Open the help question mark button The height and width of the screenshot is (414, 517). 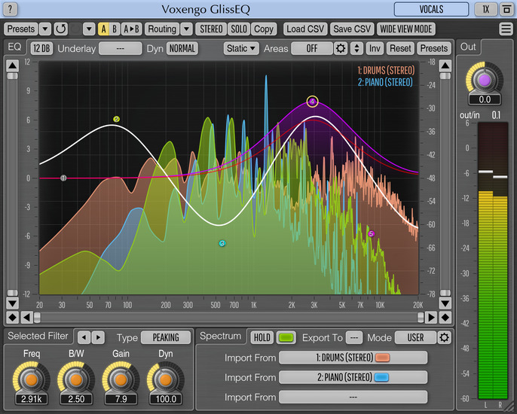pos(11,9)
